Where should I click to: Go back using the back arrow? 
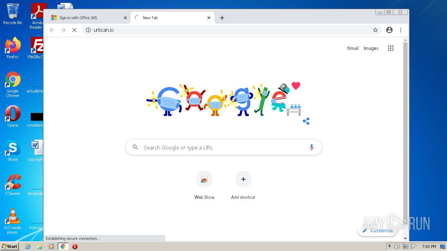pos(52,30)
